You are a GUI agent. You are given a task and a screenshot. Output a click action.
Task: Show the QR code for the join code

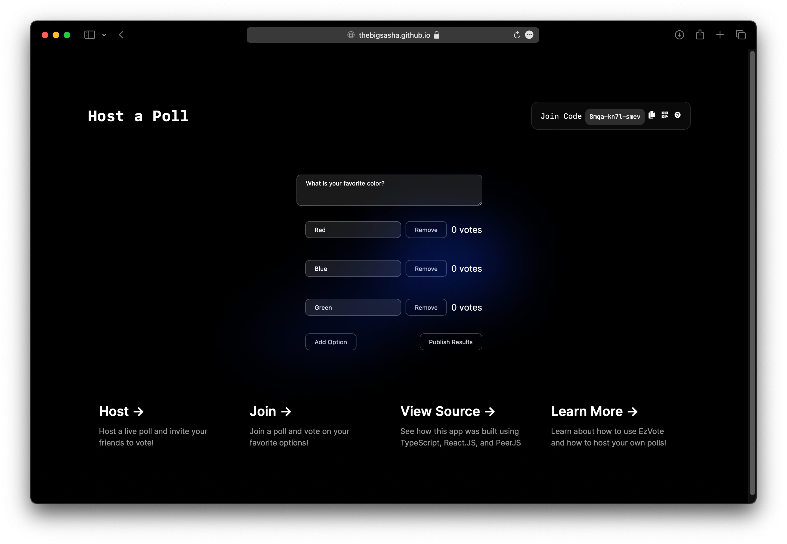tap(665, 115)
